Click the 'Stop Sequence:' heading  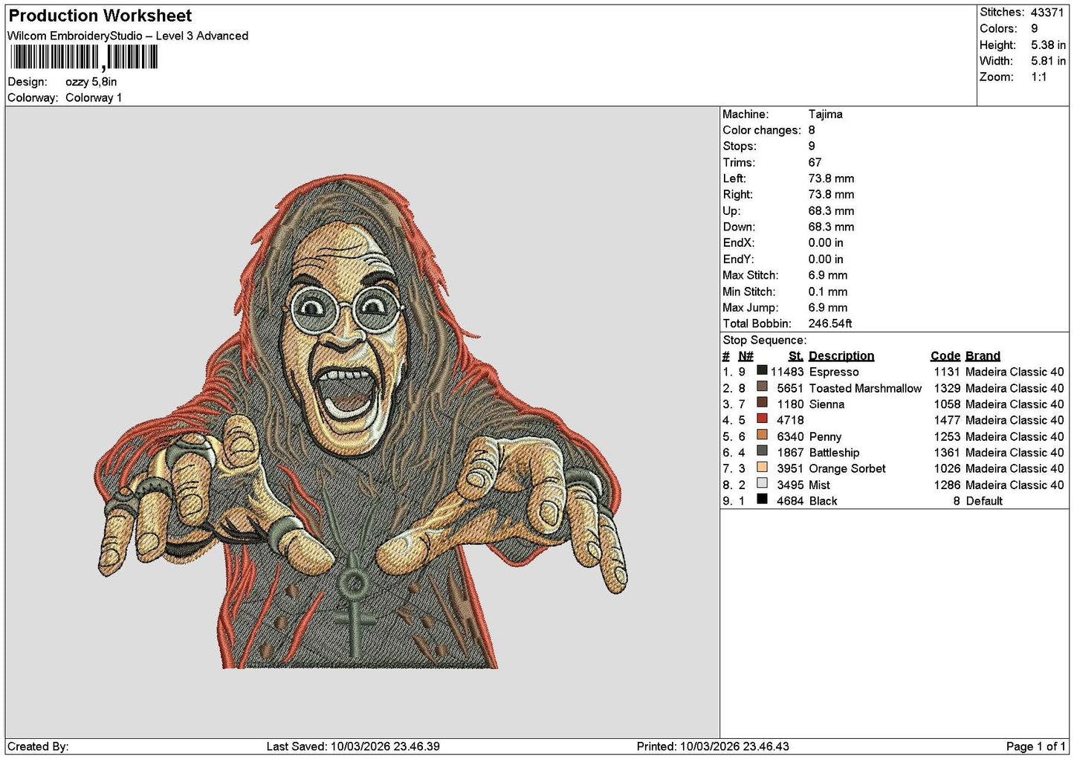pyautogui.click(x=764, y=340)
